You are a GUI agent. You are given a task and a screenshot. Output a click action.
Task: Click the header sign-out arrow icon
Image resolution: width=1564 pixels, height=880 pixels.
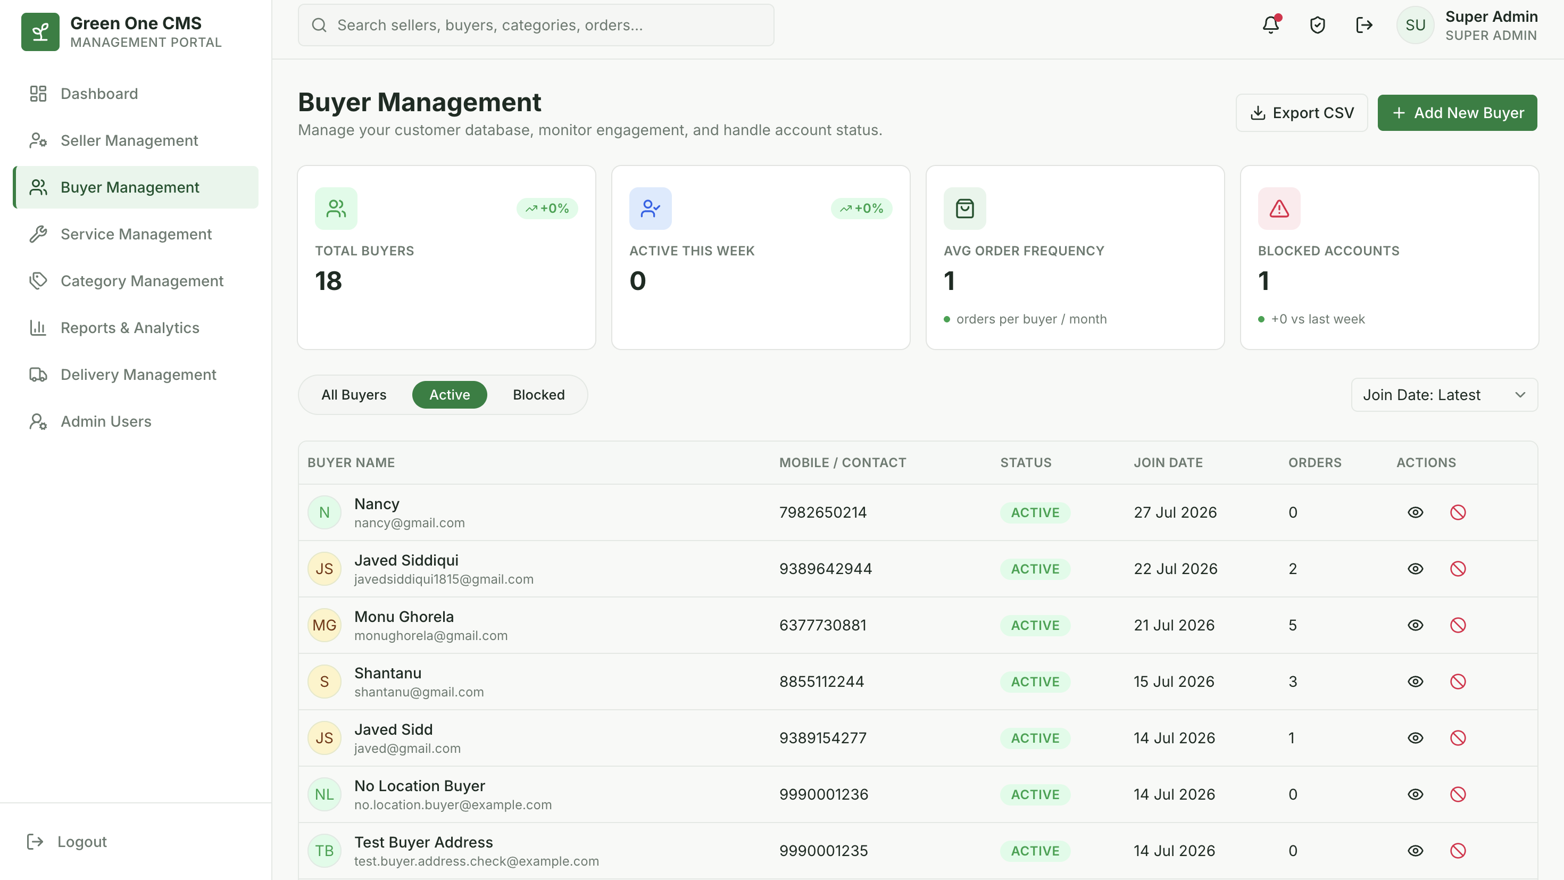tap(1365, 25)
